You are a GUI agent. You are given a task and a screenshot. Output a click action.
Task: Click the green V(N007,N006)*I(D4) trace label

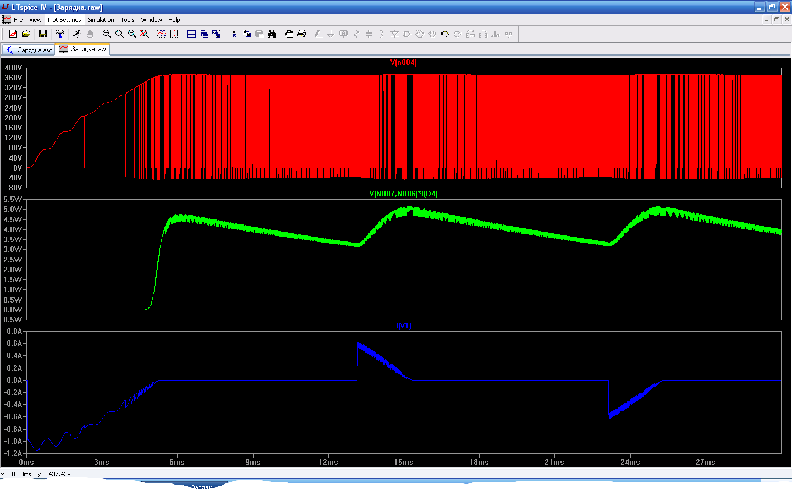[403, 194]
